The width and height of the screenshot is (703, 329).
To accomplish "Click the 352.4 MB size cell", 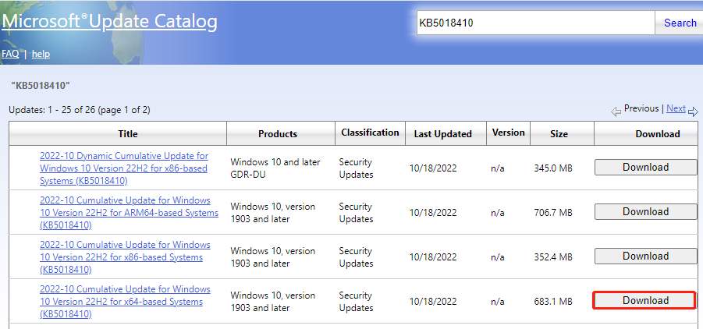I will (x=553, y=257).
